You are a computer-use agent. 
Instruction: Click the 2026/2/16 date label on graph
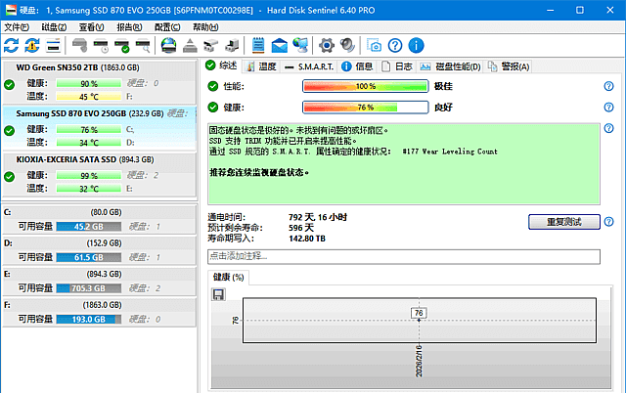click(419, 362)
